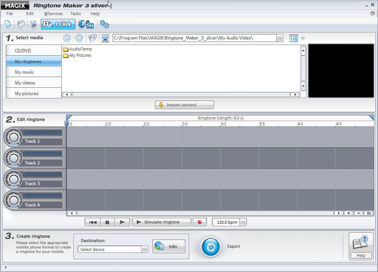
Task: Click the record button for audio recording
Action: (x=200, y=222)
